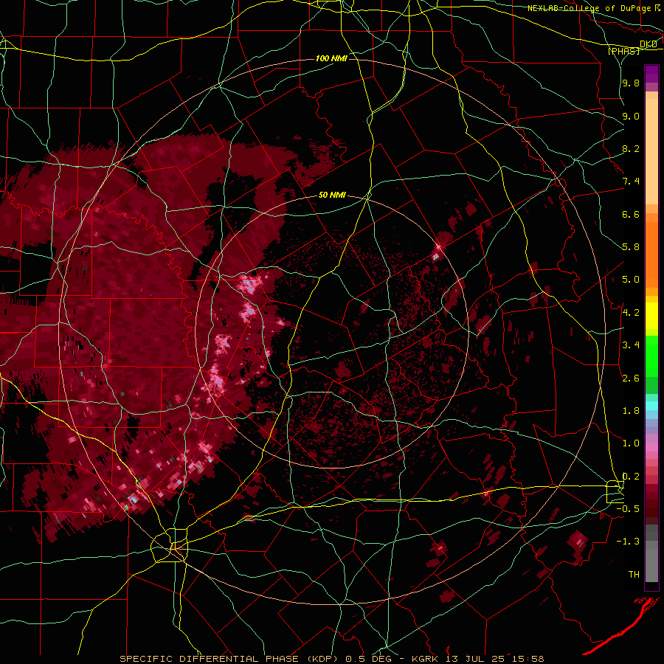
Task: Select the 8.2 scale label
Action: tap(631, 148)
